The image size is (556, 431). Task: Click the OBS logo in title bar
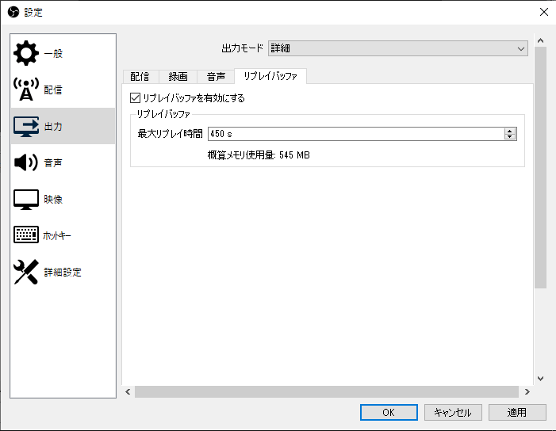(x=13, y=12)
